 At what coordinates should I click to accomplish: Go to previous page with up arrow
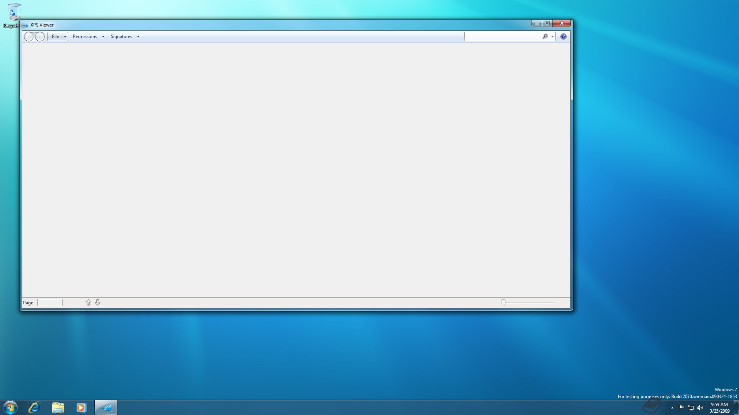pyautogui.click(x=88, y=302)
